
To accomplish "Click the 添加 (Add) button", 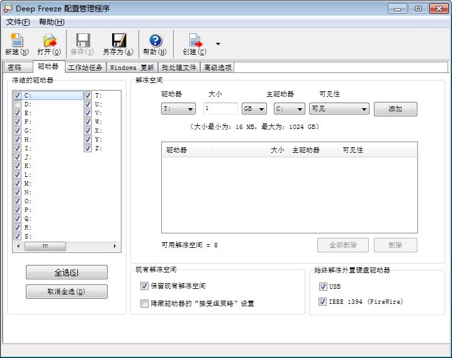I will pyautogui.click(x=395, y=109).
